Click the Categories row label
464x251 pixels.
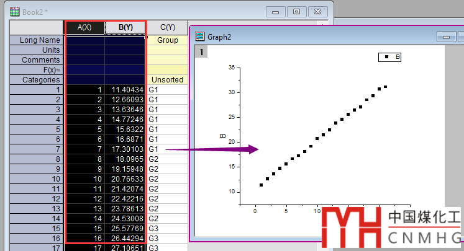37,79
